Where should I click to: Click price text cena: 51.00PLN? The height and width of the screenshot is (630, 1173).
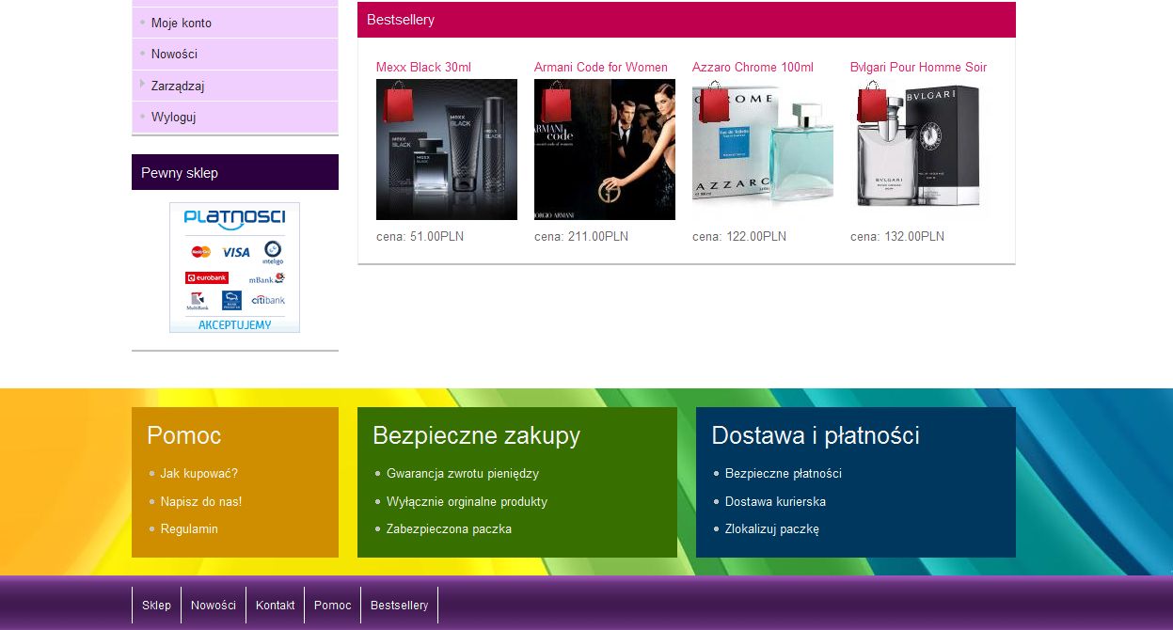[420, 237]
